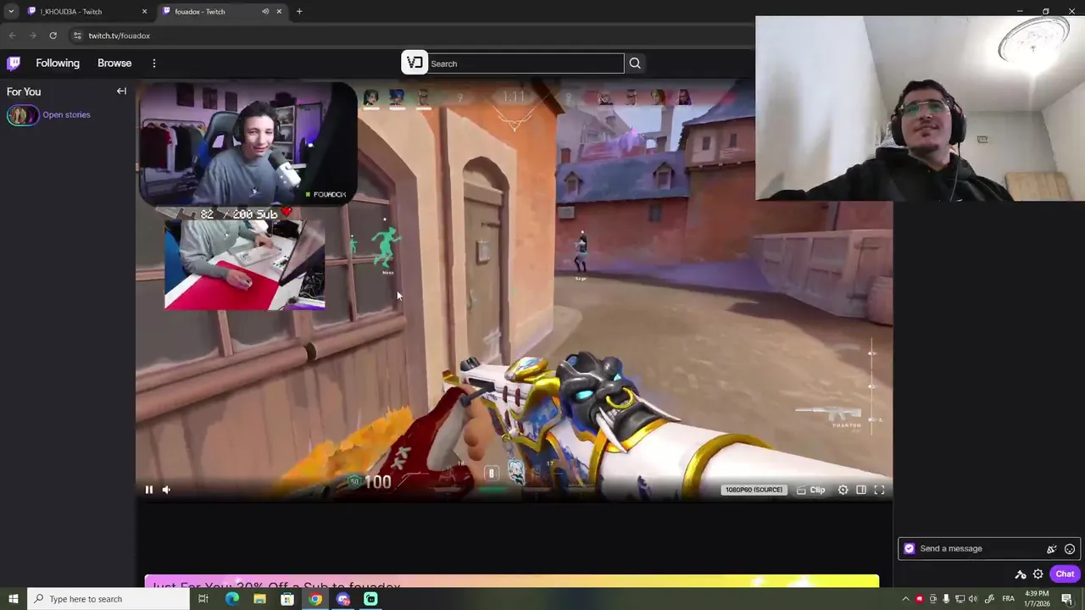This screenshot has width=1085, height=610.
Task: Collapse the For You sidebar
Action: tap(121, 91)
